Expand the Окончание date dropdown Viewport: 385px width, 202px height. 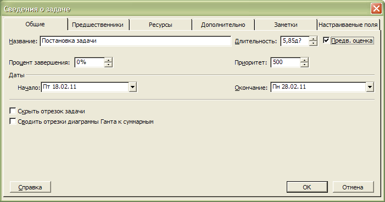[x=370, y=87]
